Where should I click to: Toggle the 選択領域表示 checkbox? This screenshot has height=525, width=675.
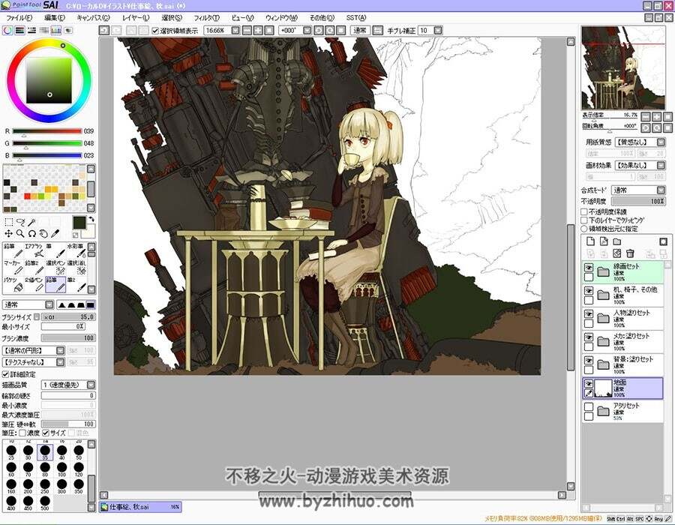(x=155, y=31)
